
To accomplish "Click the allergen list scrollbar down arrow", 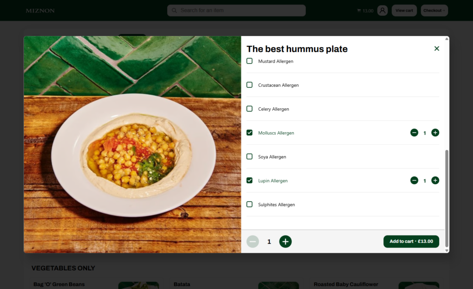I will (447, 250).
